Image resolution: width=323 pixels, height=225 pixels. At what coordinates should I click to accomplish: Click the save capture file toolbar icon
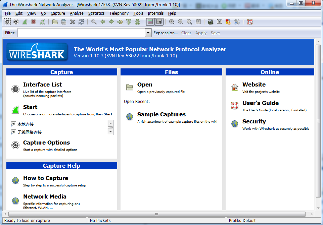pos(64,22)
